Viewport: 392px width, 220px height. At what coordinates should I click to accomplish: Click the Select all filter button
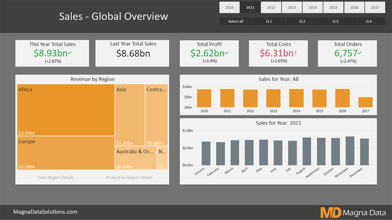tap(235, 21)
